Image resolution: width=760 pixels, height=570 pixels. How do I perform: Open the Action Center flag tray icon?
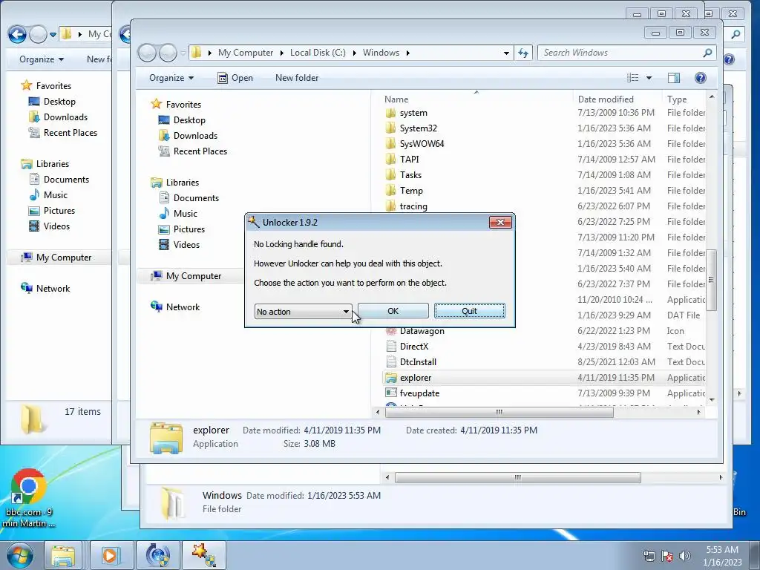[667, 556]
